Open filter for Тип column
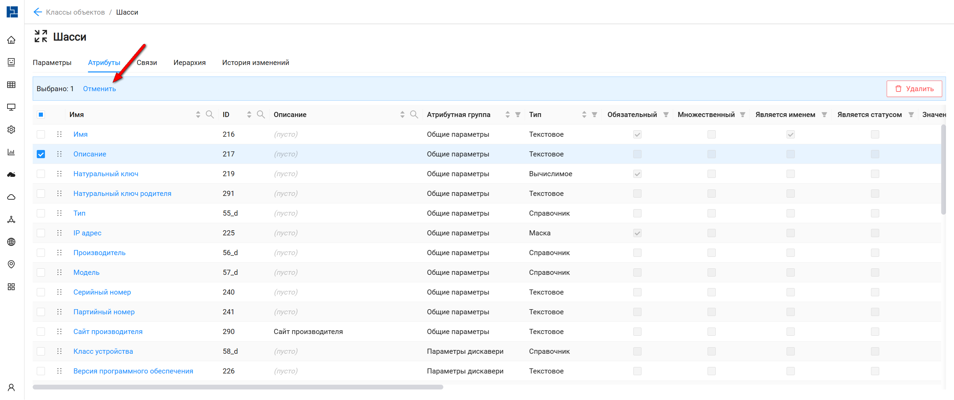 click(x=594, y=115)
